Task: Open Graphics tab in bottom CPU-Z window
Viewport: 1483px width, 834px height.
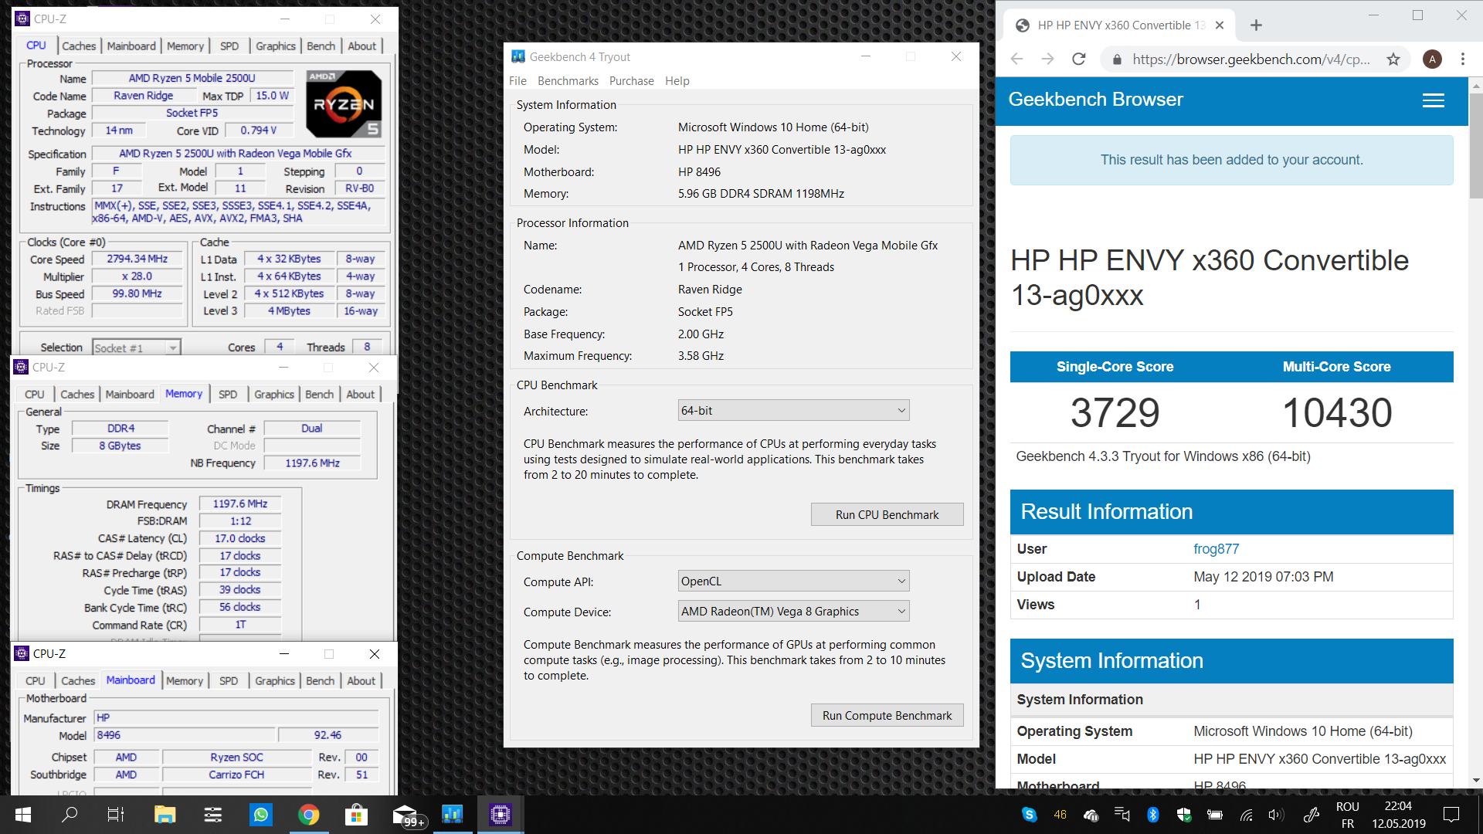Action: click(x=275, y=681)
